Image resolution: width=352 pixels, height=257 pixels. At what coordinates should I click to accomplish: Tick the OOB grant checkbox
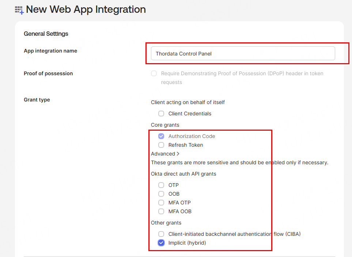[x=161, y=194]
